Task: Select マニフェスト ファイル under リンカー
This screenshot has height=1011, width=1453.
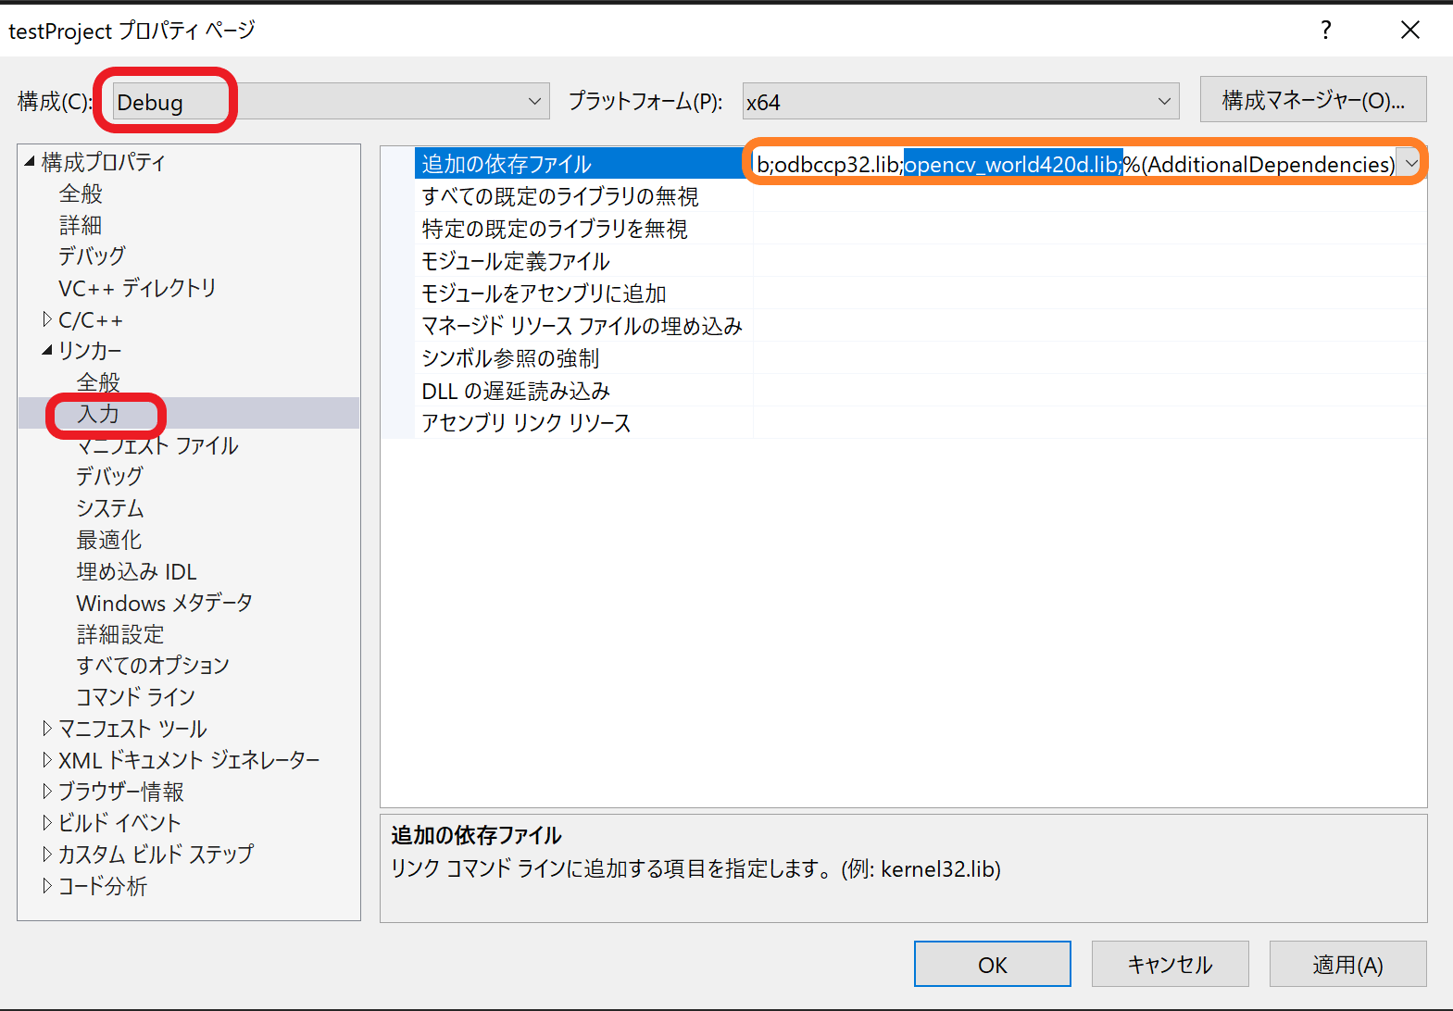Action: coord(157,445)
